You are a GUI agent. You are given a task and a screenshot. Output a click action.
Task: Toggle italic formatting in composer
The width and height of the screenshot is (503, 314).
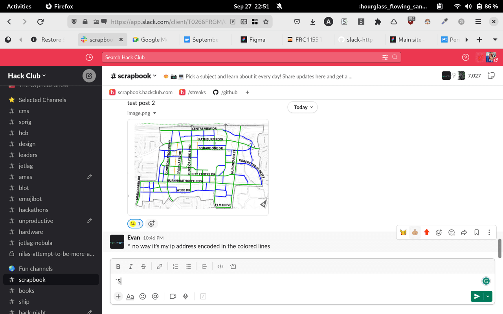[131, 267]
